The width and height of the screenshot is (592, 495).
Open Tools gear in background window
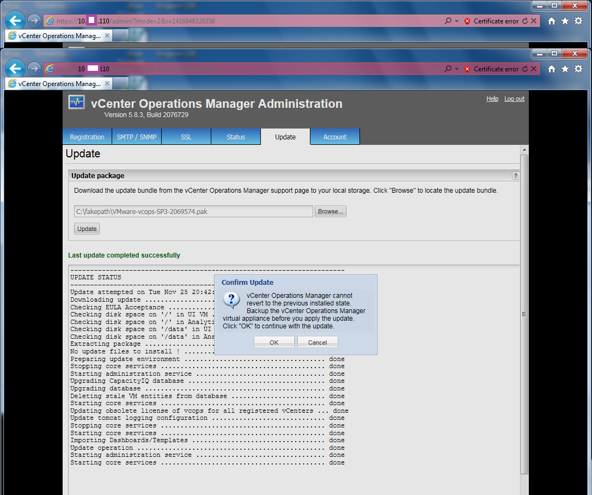pos(578,21)
